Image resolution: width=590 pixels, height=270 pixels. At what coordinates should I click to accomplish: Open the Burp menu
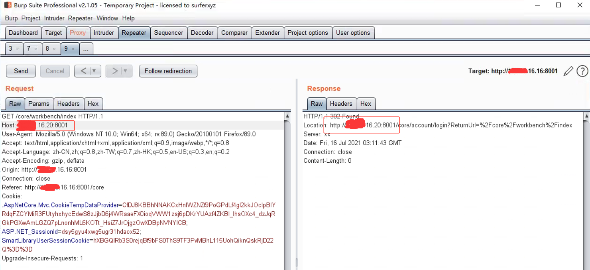click(x=12, y=18)
